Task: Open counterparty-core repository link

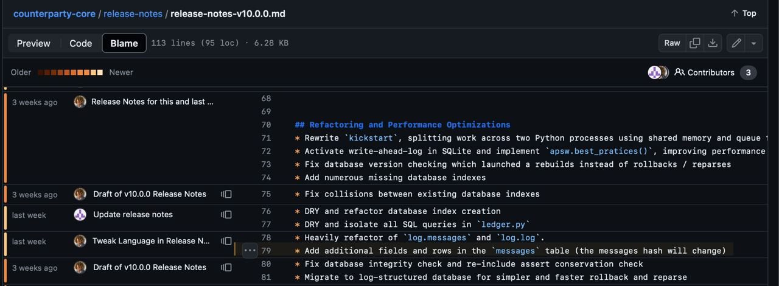Action: (x=54, y=13)
